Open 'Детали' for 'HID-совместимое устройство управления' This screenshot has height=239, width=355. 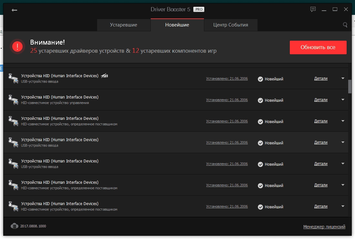321,100
